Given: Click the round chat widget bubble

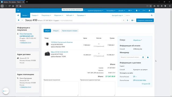Looking at the screenshot, I should (6, 91).
